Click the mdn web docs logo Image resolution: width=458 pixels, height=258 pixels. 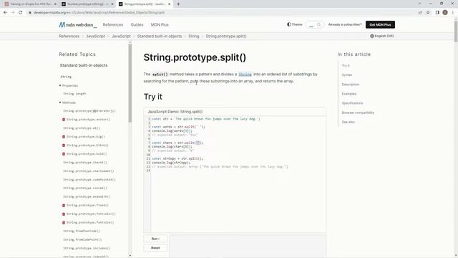[x=78, y=25]
